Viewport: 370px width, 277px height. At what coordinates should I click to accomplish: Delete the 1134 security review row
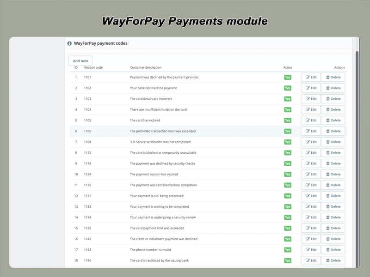pos(333,217)
